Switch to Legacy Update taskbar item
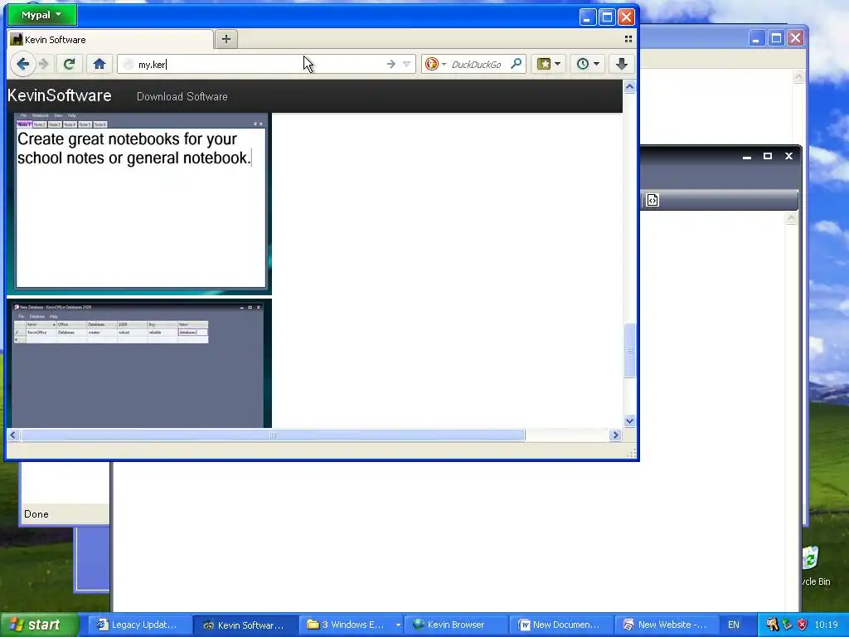Screen dimensions: 849x637 [x=139, y=625]
